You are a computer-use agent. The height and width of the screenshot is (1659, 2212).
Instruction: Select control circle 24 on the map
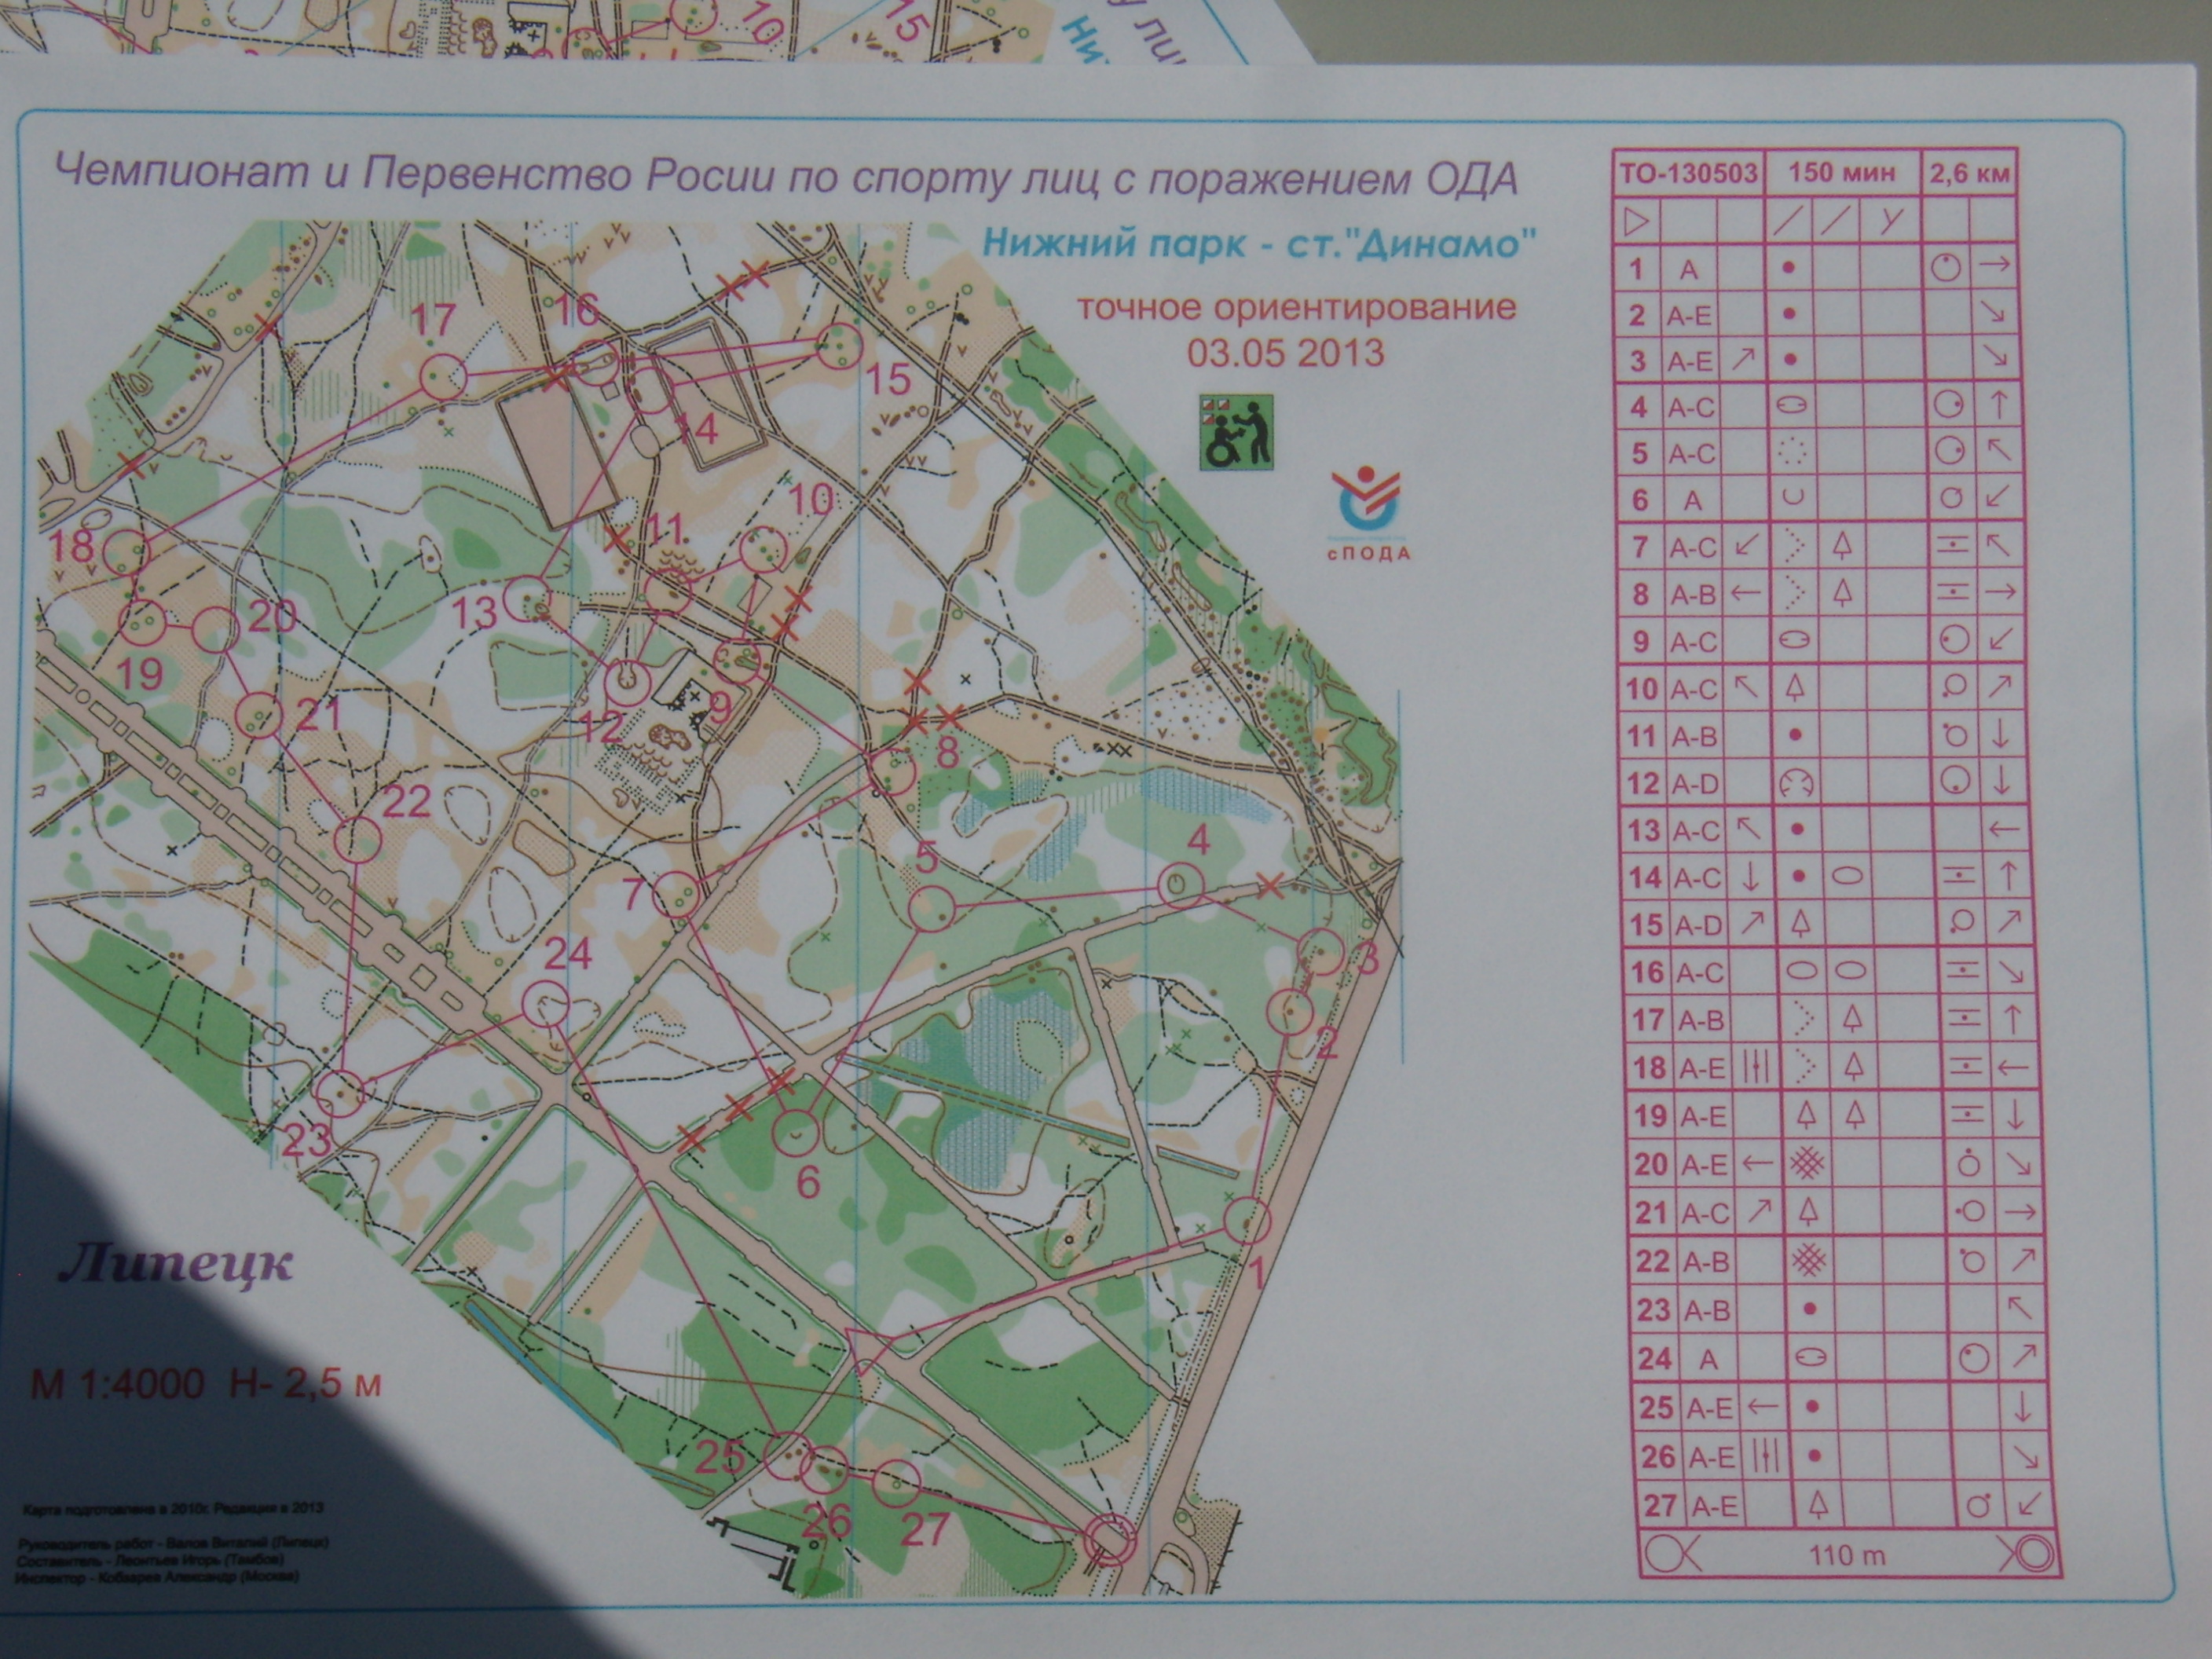coord(546,1004)
